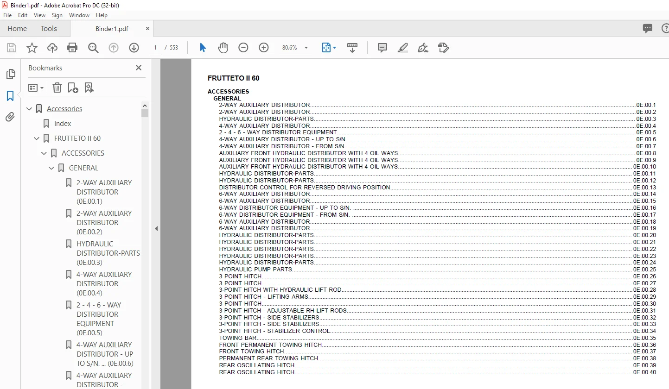Open the sign document tool
Image resolution: width=669 pixels, height=389 pixels.
pos(423,48)
